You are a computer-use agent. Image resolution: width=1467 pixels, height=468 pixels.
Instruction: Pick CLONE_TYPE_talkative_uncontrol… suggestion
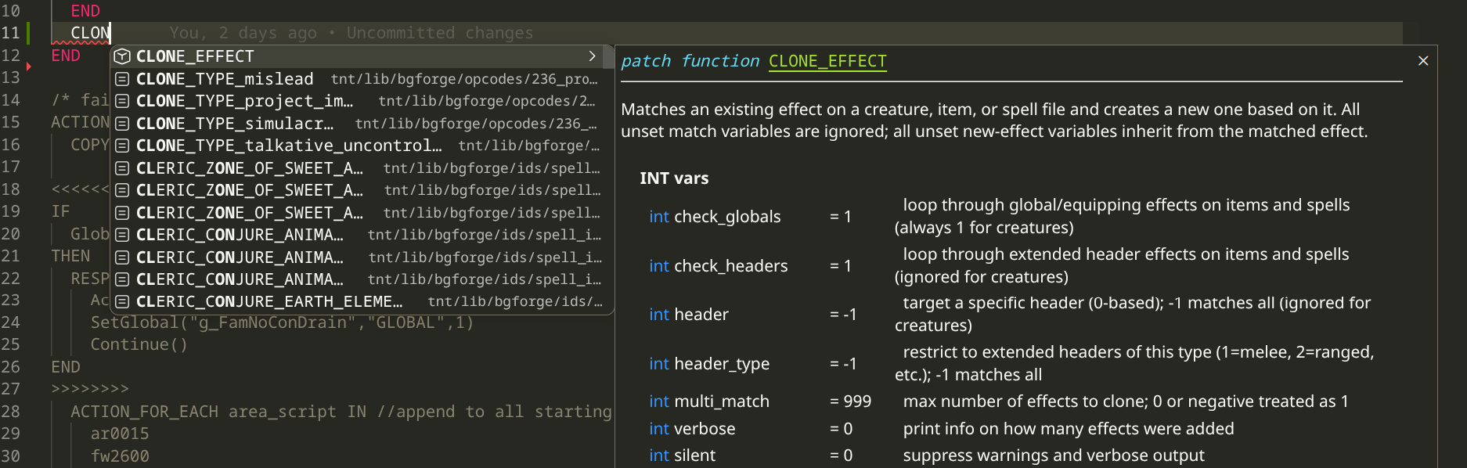click(x=362, y=146)
